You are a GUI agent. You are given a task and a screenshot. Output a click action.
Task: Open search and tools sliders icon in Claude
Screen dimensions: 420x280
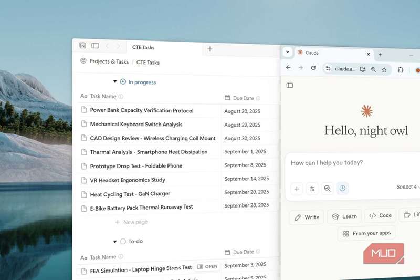(x=312, y=189)
